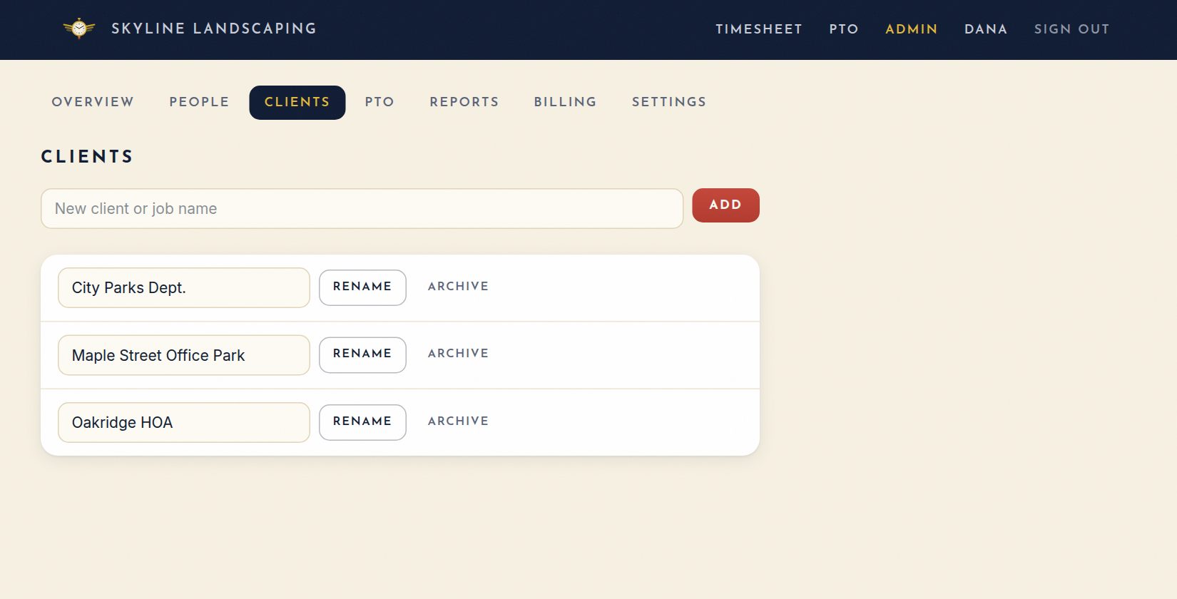Open the Dana profile link
Image resolution: width=1177 pixels, height=599 pixels.
[986, 29]
